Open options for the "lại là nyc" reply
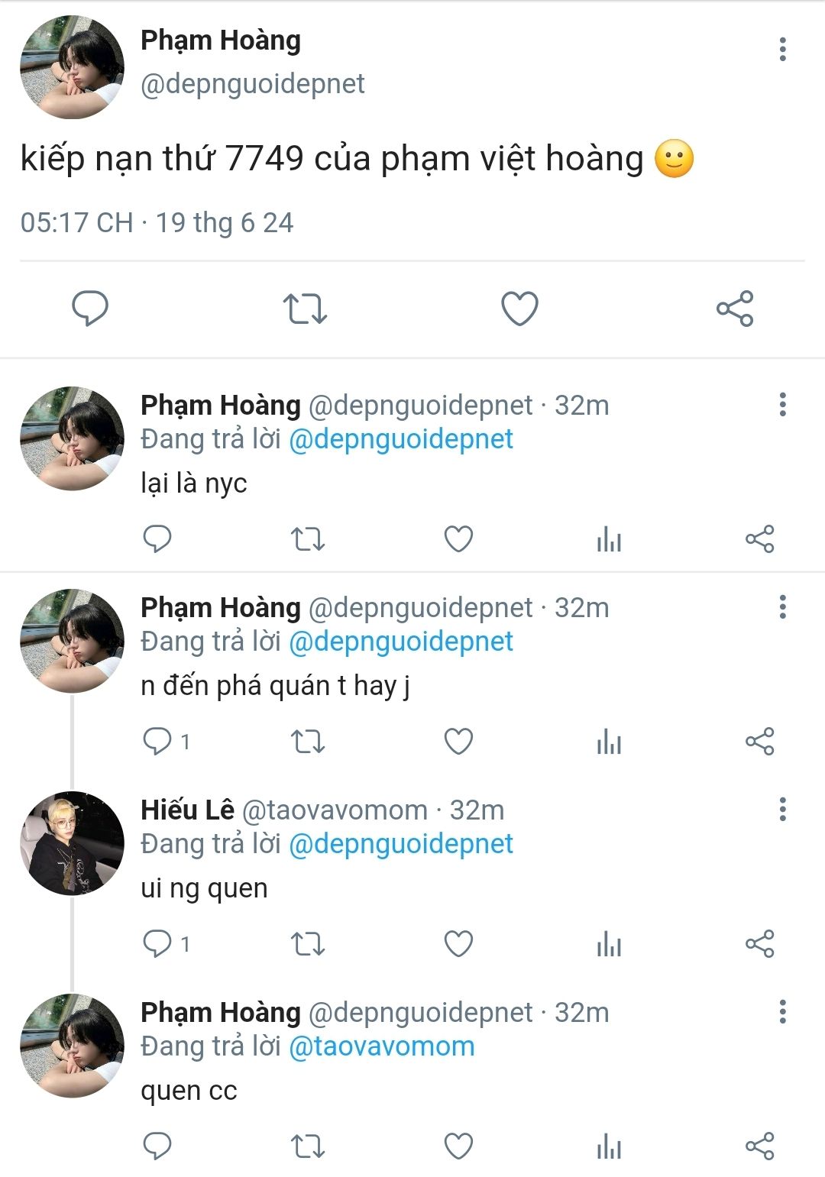Screen dimensions: 825x1177 coord(782,404)
